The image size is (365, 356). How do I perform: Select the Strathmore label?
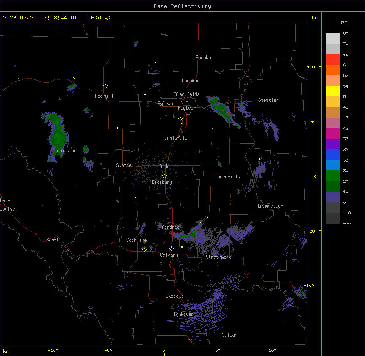coord(218,257)
